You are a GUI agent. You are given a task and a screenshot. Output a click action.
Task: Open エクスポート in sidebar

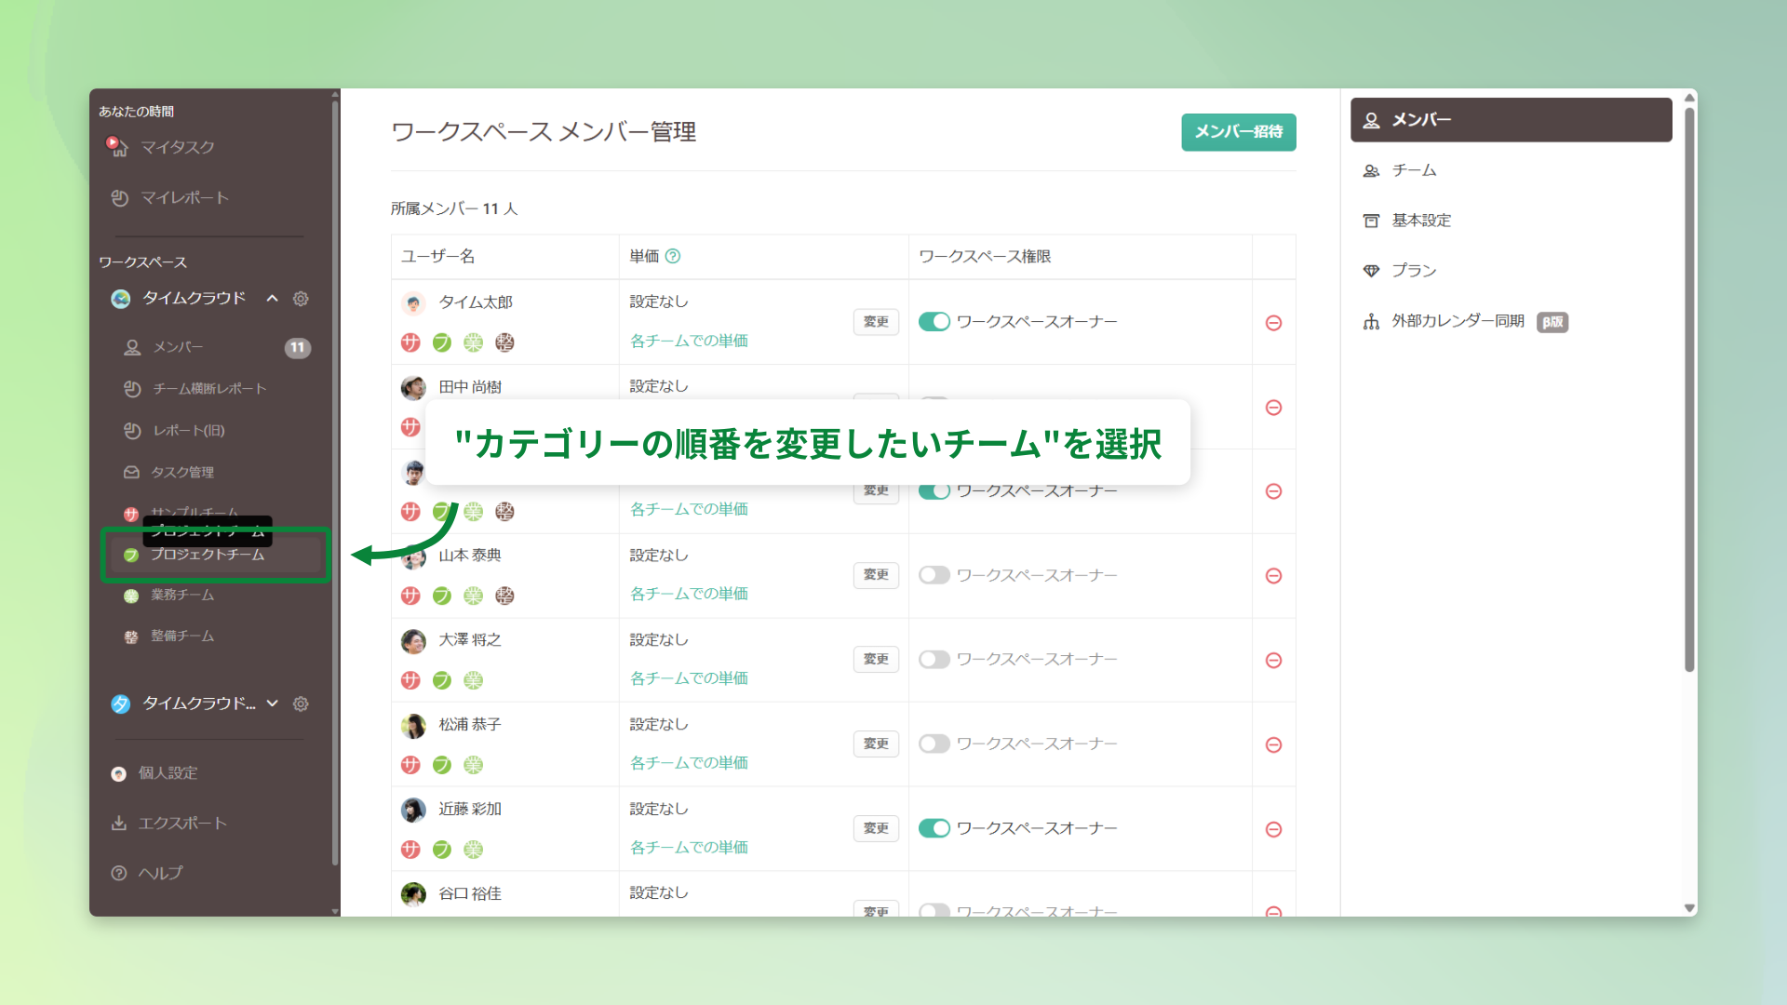181,823
